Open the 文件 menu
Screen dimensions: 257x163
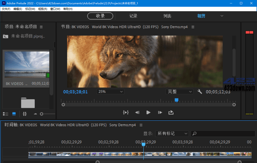6,9
